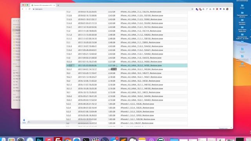
Task: Click the date 2017-05-03 00:06:06
Action: [x=87, y=65]
